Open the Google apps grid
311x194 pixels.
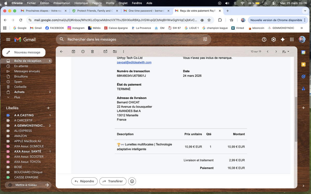pos(292,39)
